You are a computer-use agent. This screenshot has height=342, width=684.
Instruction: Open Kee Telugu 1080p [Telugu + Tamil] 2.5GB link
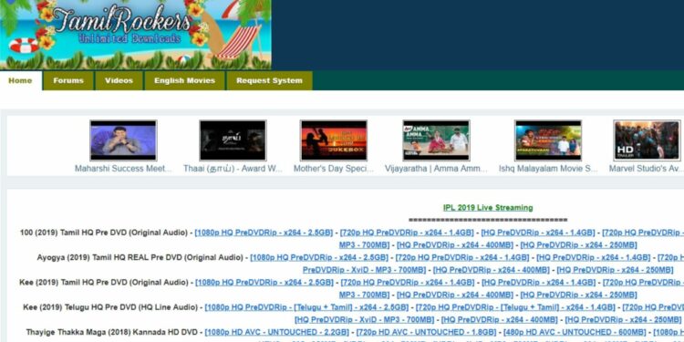(x=306, y=307)
